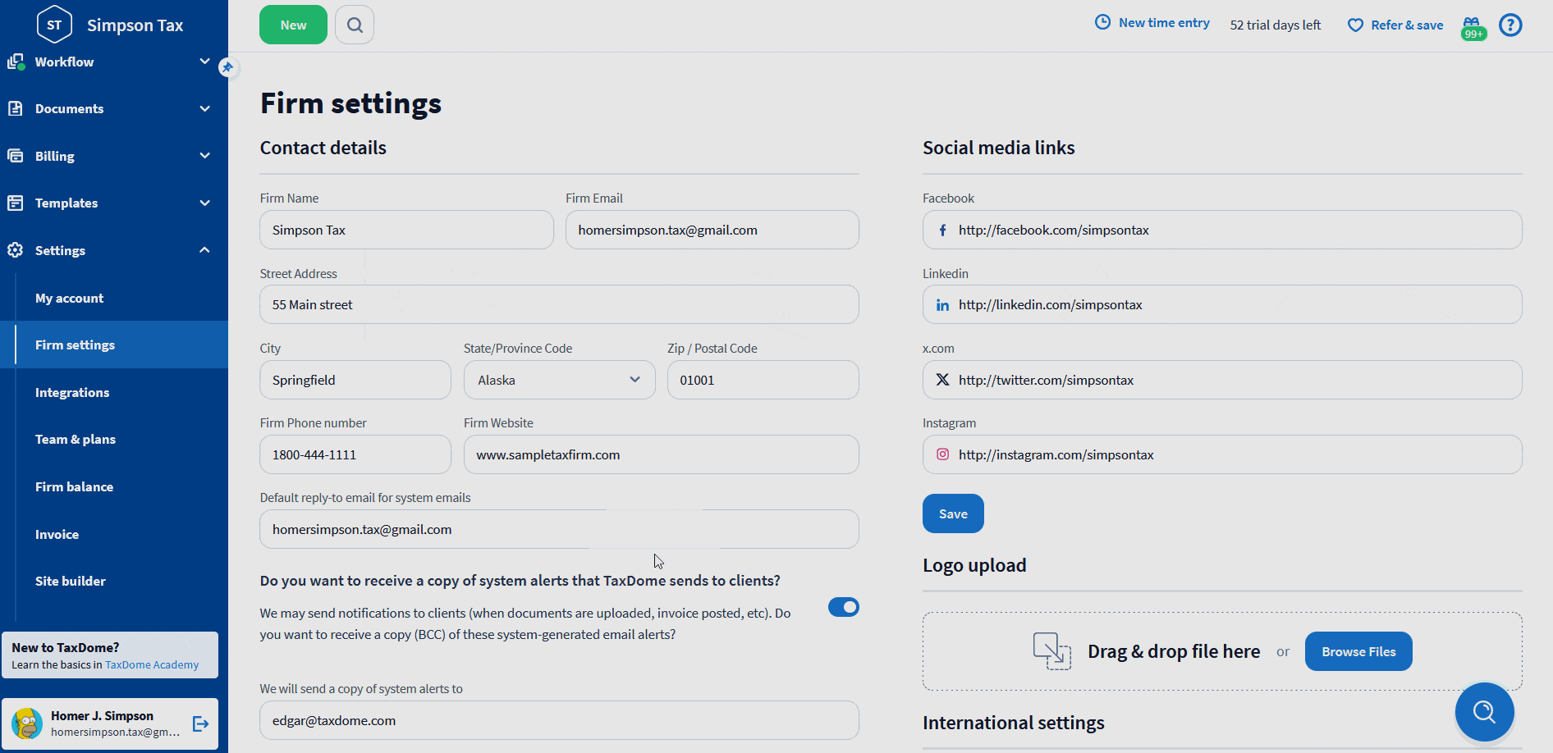The image size is (1553, 753).
Task: Click the sidebar pin icon
Action: pyautogui.click(x=227, y=67)
